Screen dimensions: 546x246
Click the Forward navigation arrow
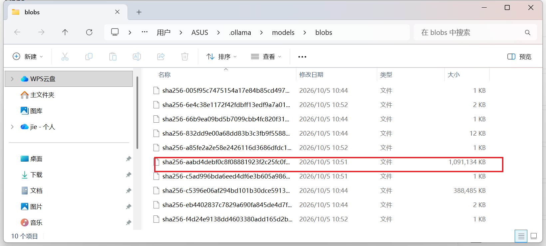point(41,32)
